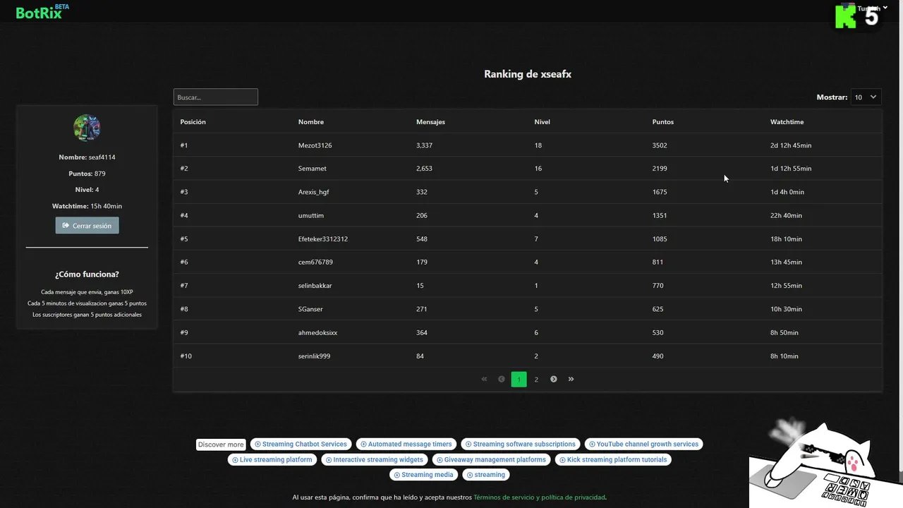Select page 1 in pagination
The image size is (903, 508).
(519, 380)
